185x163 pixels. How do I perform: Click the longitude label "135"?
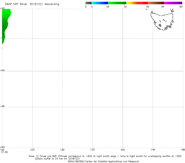[92, 150]
